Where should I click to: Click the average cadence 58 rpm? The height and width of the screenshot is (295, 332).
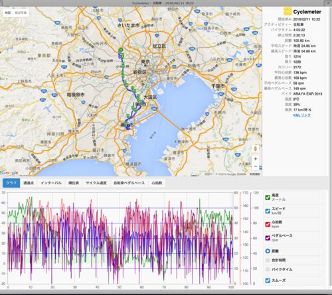coord(299,83)
